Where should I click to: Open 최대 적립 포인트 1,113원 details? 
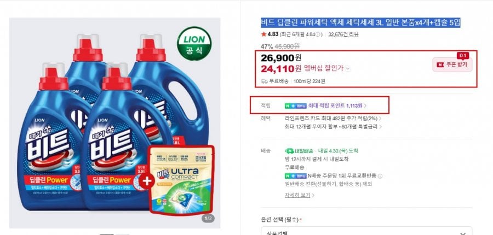pyautogui.click(x=337, y=105)
